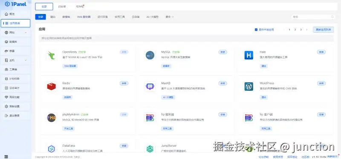The height and width of the screenshot is (159, 341).
Task: Click the WordPress app logo
Action: tap(249, 86)
